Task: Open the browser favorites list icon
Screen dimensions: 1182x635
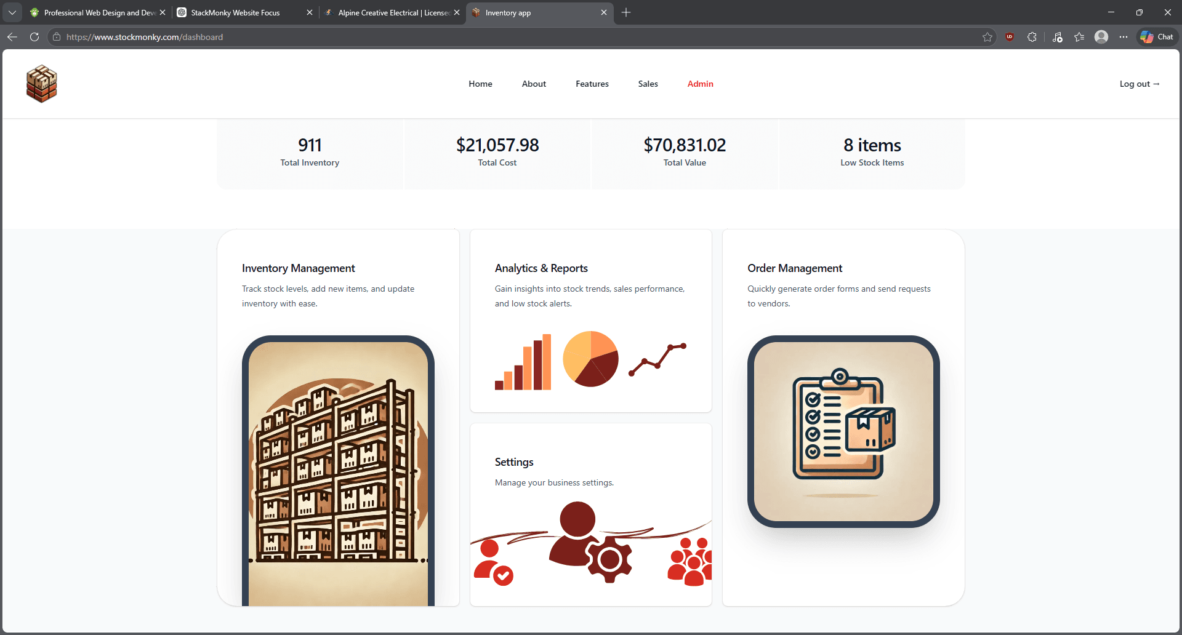Action: 1079,37
